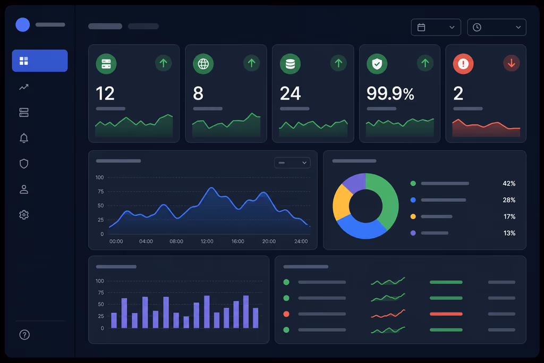Click the up arrow on the 99.9% card
Viewport: 544px width, 363px height.
pyautogui.click(x=425, y=63)
